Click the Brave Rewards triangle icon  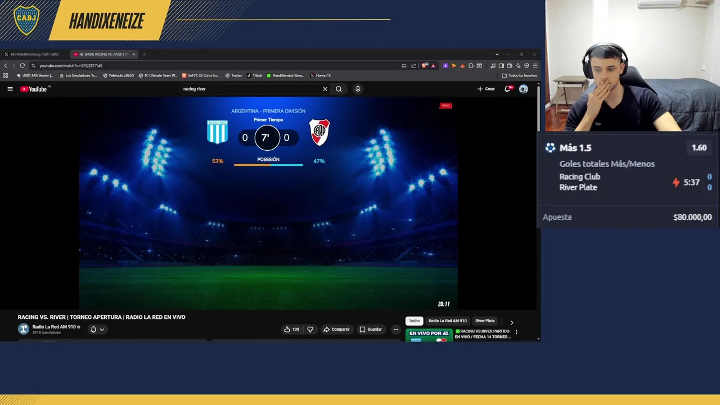pos(433,66)
